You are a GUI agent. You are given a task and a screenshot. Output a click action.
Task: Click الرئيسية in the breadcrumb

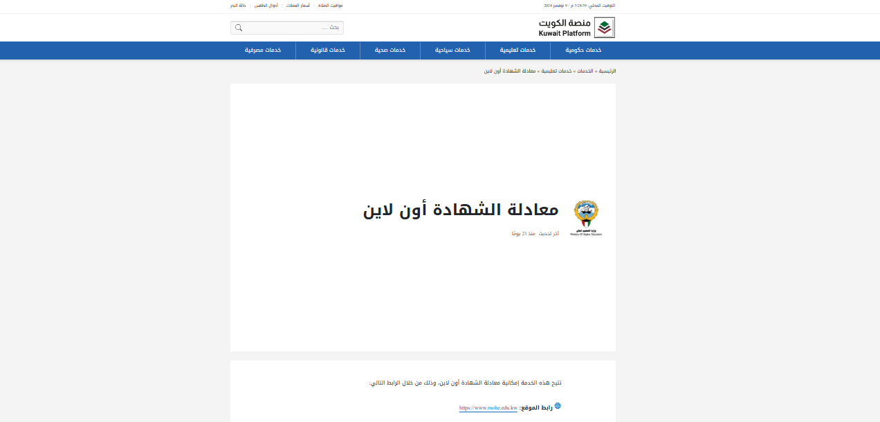tap(607, 71)
